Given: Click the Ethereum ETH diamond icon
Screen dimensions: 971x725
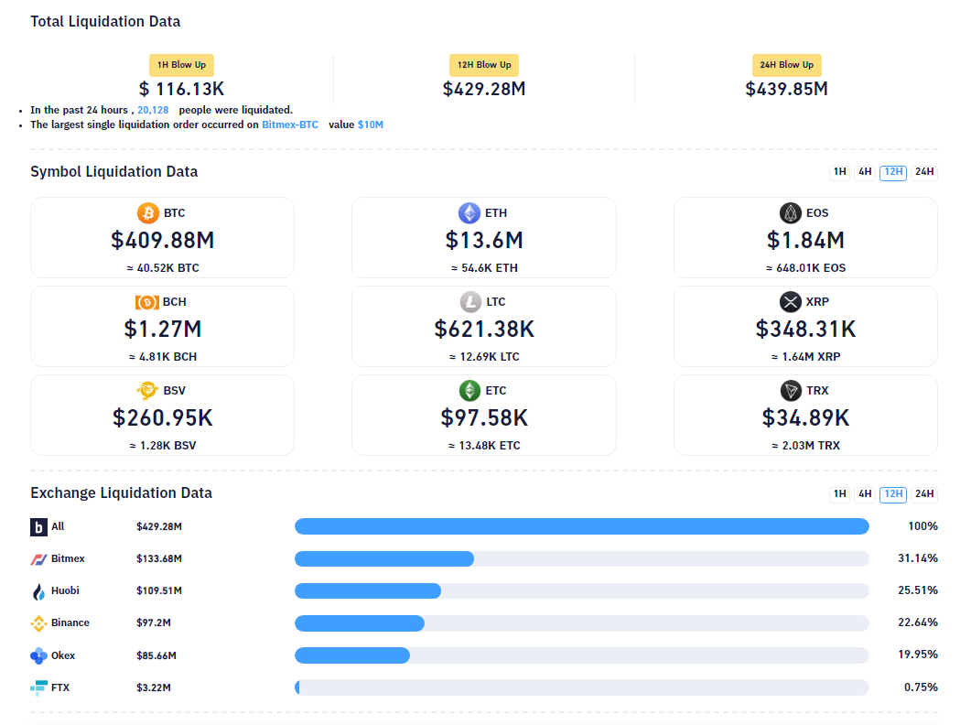Looking at the screenshot, I should [x=469, y=213].
